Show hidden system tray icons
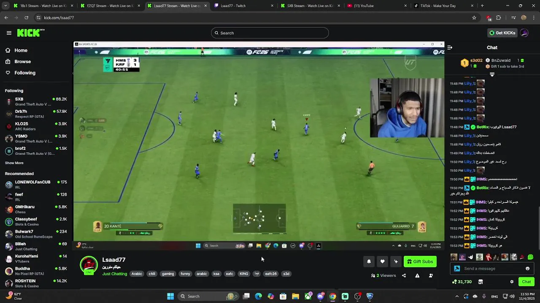 point(457,296)
